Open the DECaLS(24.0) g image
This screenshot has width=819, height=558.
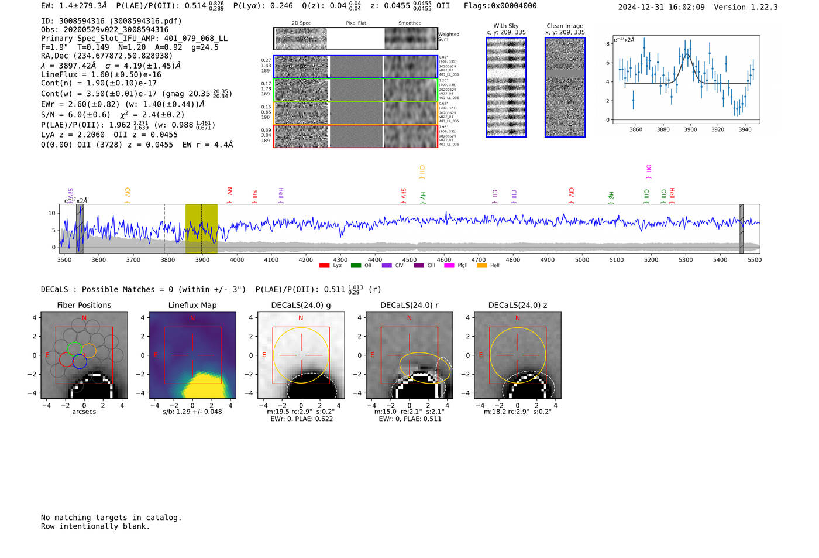tap(301, 355)
